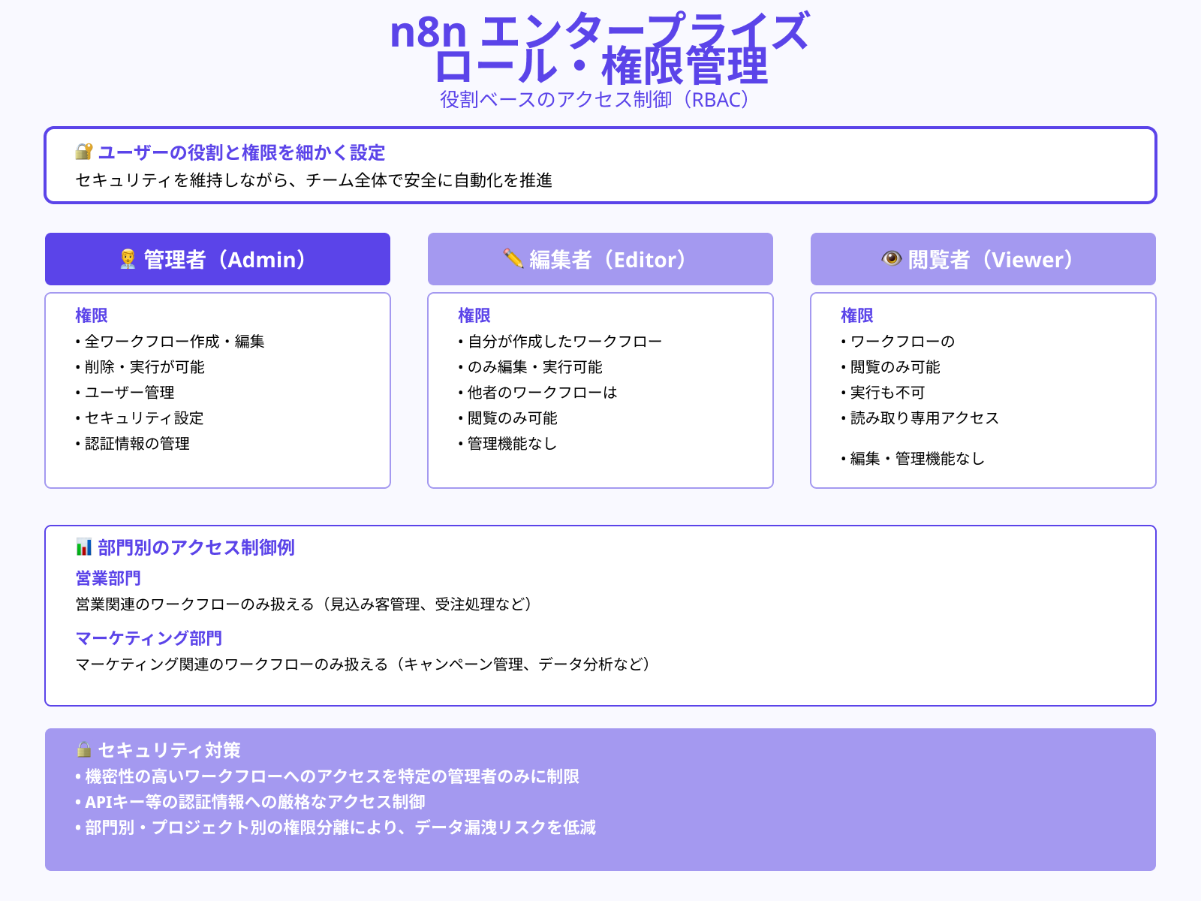Select the n8n エンタープライズ title
Screen dimensions: 1201x901
point(600,33)
